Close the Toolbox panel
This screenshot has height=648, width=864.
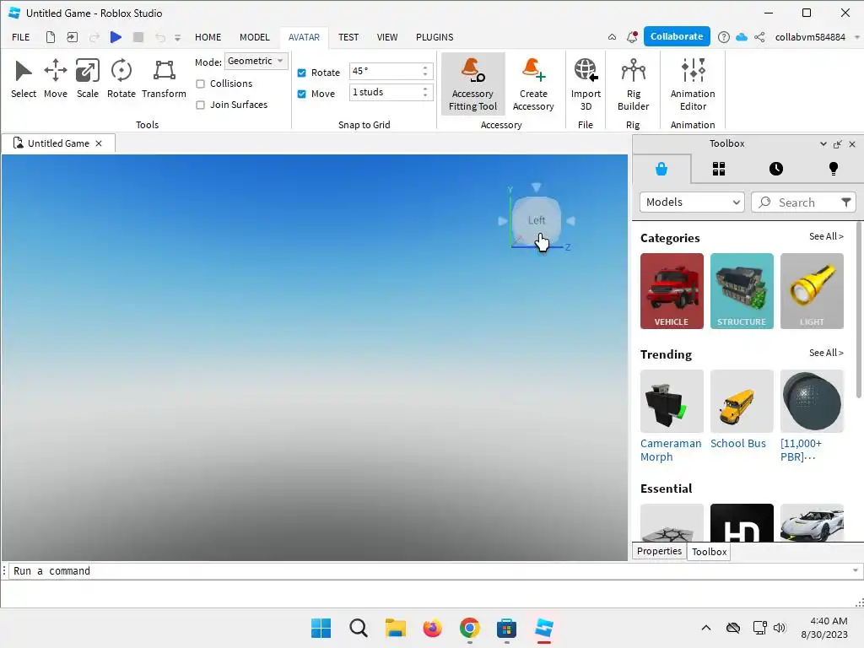coord(852,143)
